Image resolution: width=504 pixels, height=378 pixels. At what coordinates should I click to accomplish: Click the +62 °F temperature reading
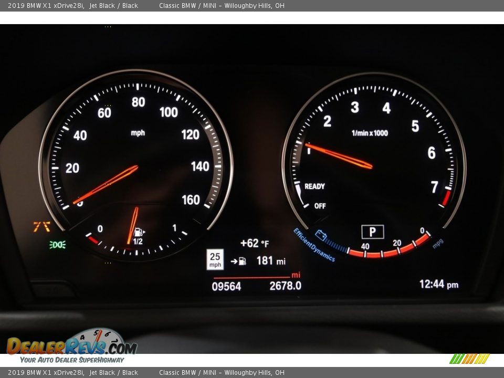[255, 243]
